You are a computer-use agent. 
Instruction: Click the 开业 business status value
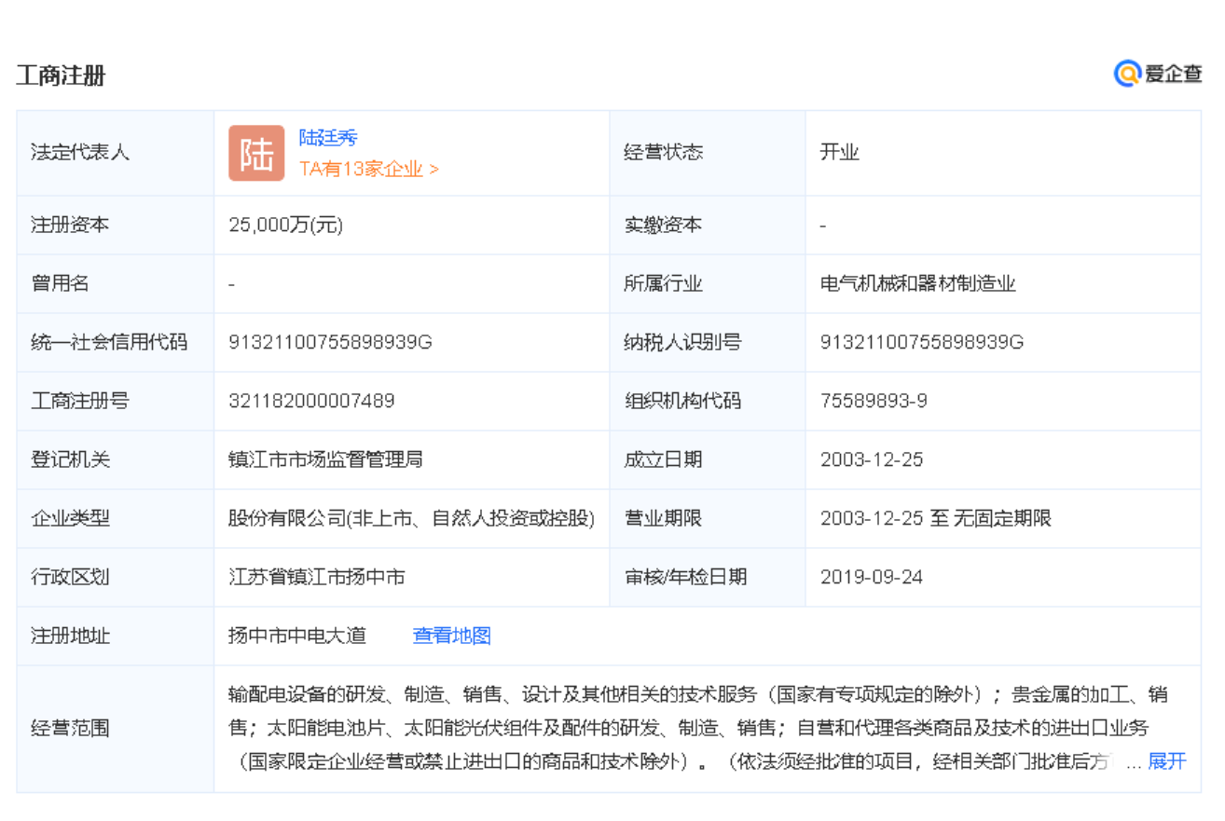pos(839,153)
